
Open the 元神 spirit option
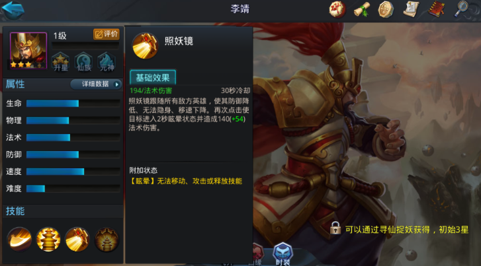[x=107, y=62]
